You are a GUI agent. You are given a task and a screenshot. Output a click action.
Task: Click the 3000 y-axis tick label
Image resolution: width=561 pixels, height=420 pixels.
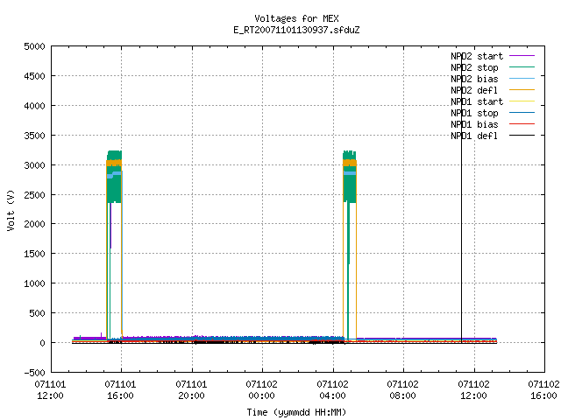coord(34,165)
